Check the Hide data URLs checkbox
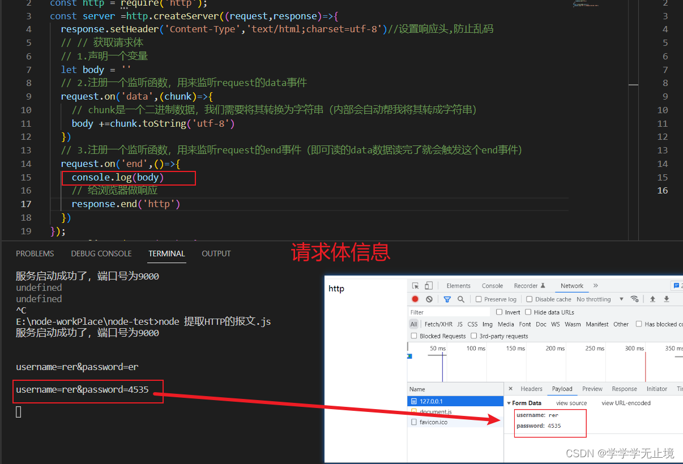Image resolution: width=683 pixels, height=464 pixels. (528, 312)
